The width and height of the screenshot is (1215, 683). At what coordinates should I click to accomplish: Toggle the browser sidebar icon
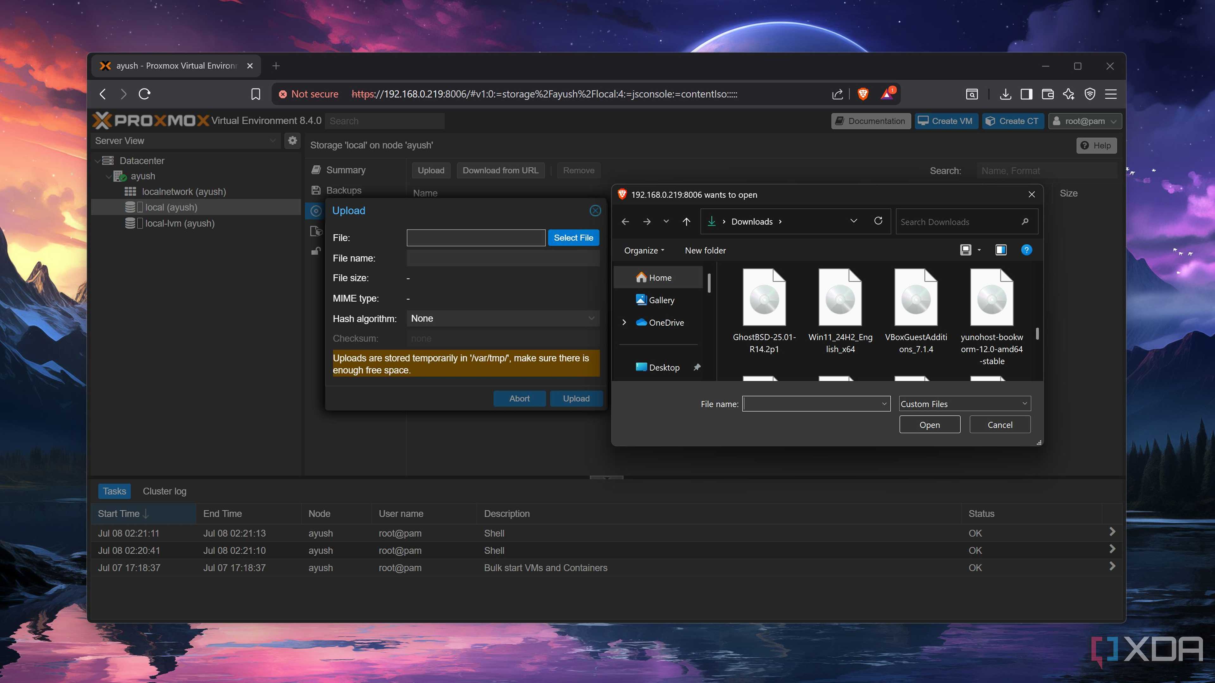tap(1026, 94)
